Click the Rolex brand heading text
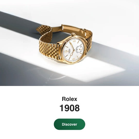This screenshot has width=139, height=139. click(69, 99)
